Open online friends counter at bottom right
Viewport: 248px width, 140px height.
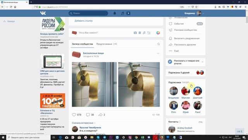pyautogui.click(x=239, y=131)
